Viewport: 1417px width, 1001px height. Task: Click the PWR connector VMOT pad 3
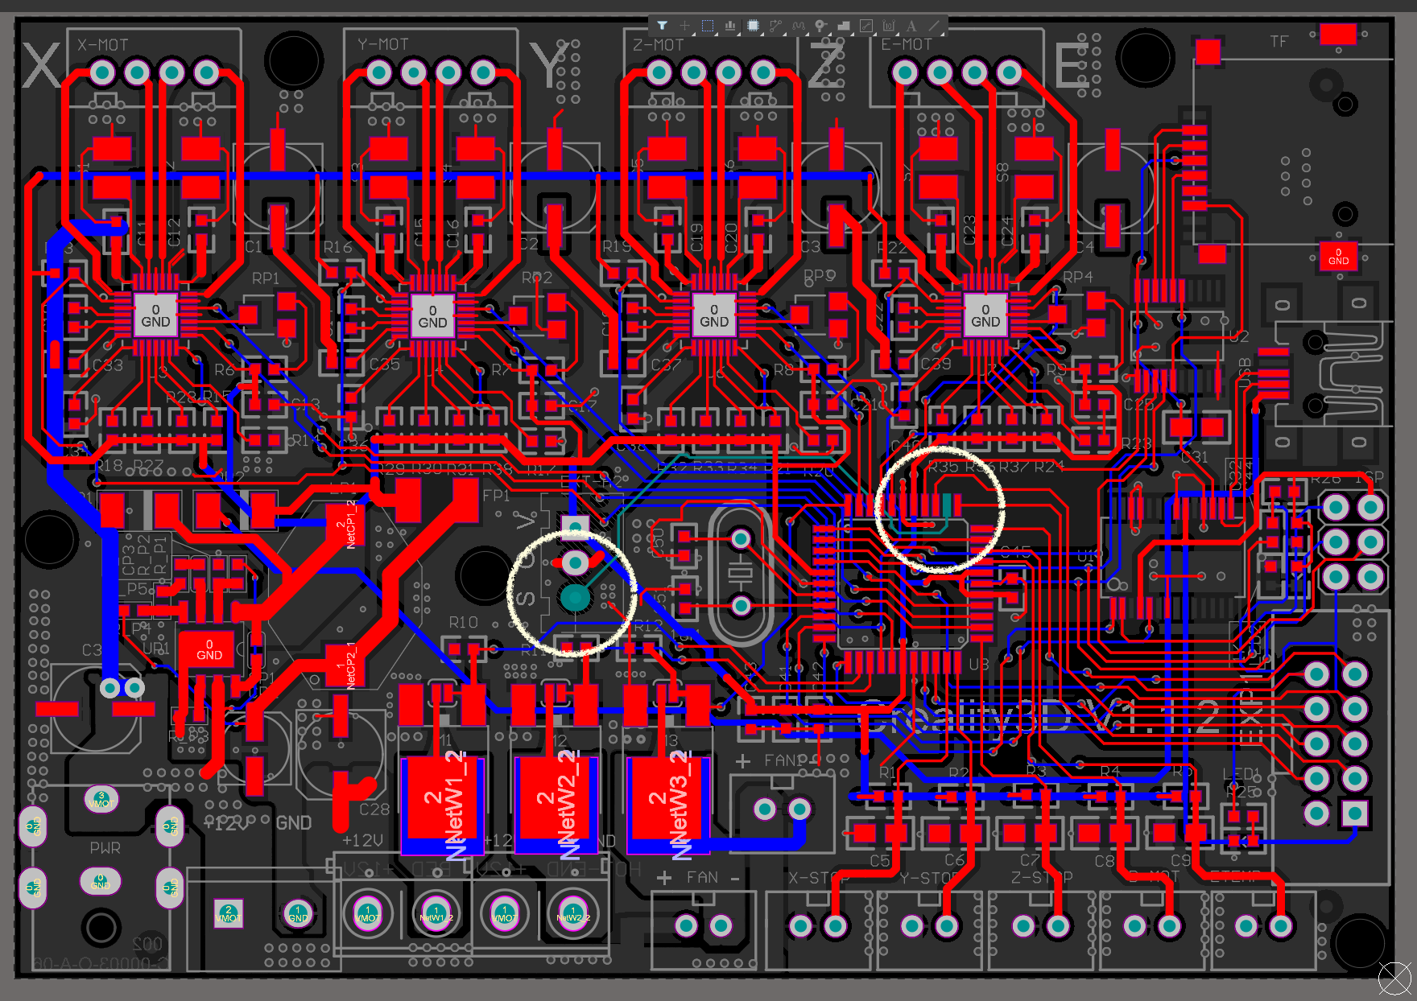pos(101,799)
